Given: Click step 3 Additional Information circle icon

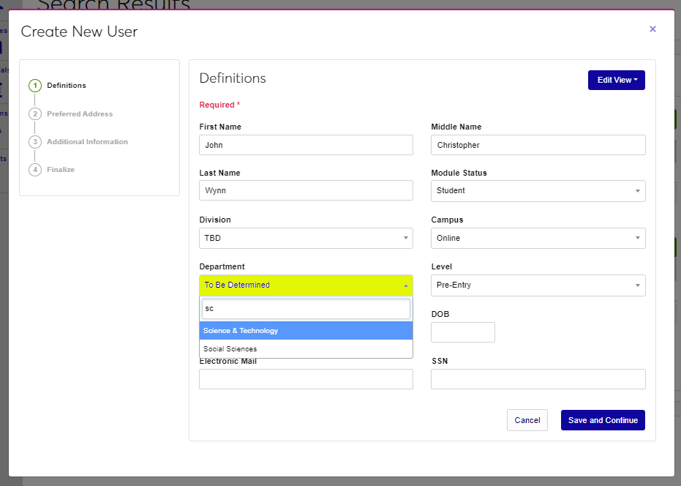Looking at the screenshot, I should coord(35,142).
